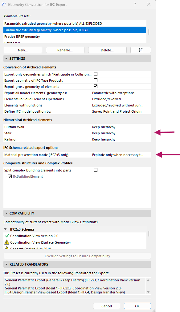Click the warning icon beside Coordination View (Surface Geometry)
Viewport: 180px width, 312px height.
point(7,242)
